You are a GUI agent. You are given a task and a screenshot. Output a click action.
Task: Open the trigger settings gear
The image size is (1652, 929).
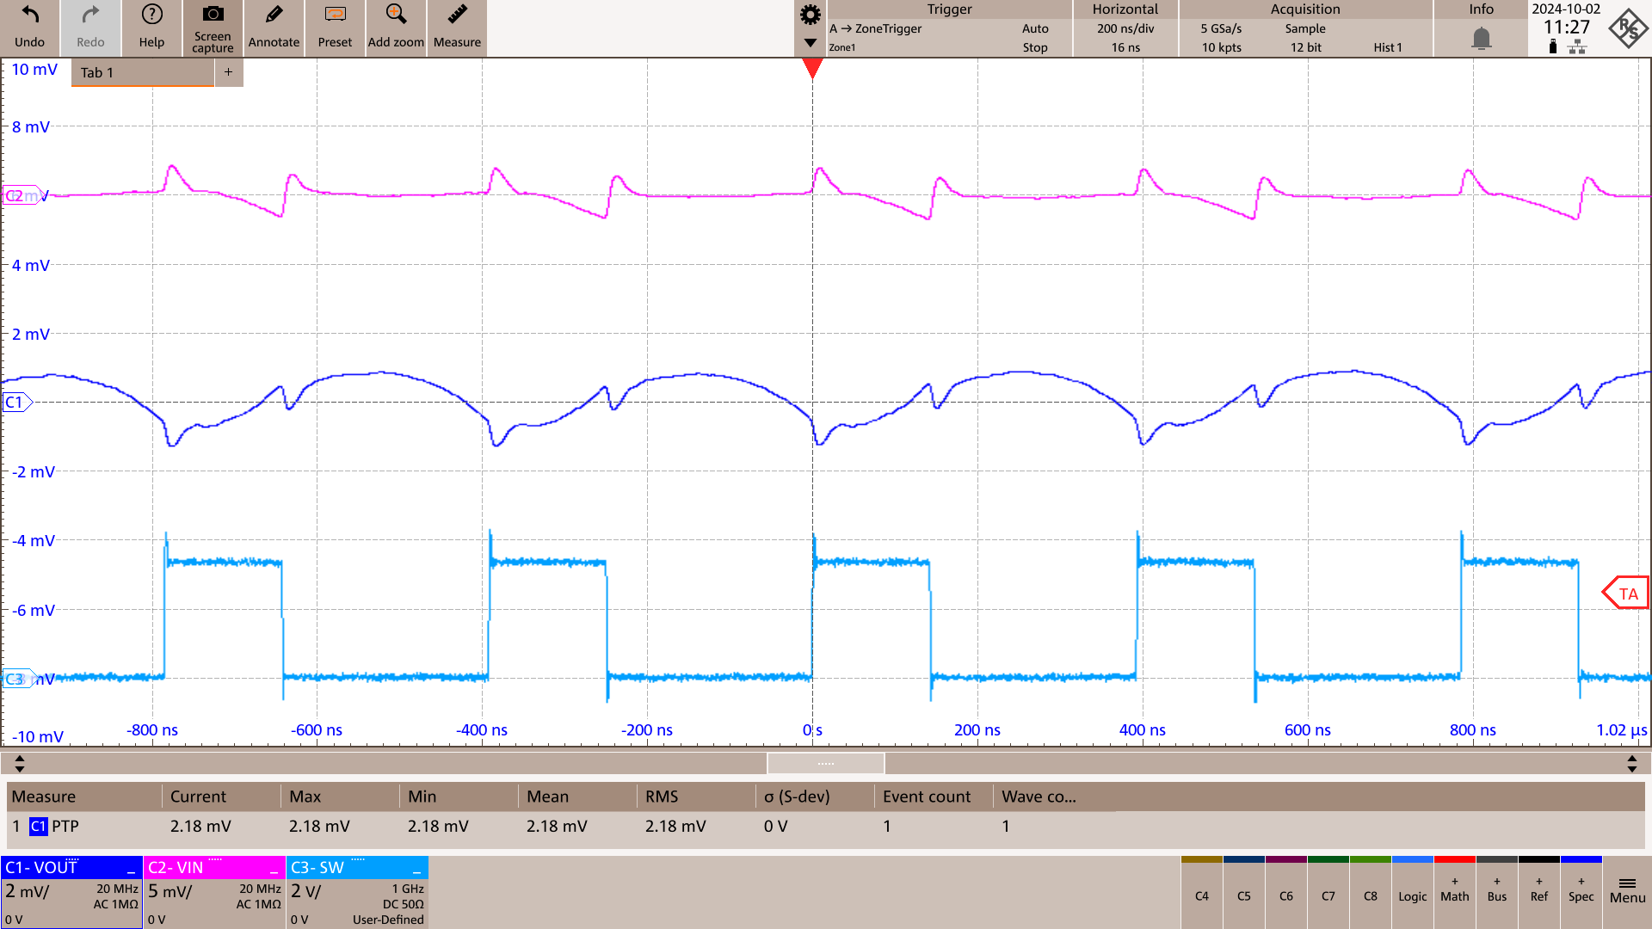pos(809,15)
